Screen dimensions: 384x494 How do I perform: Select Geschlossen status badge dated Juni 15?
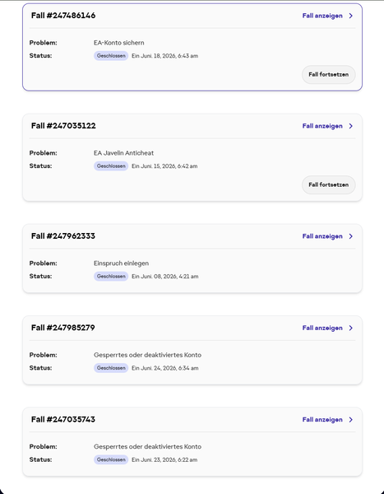pyautogui.click(x=111, y=166)
